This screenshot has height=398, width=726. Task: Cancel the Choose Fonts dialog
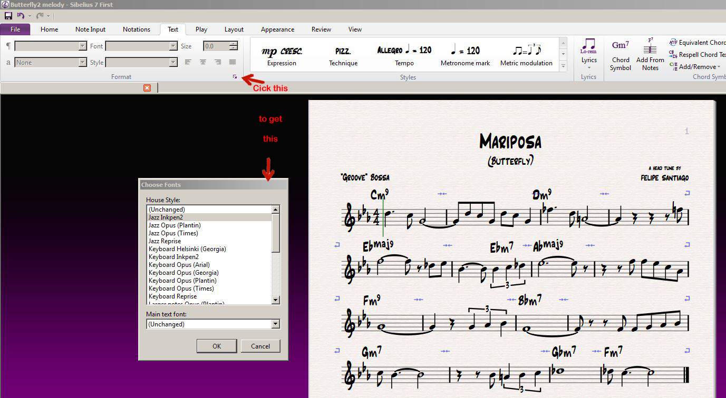point(260,346)
